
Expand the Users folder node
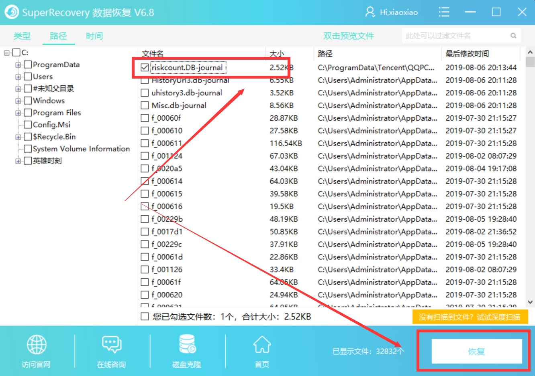point(18,77)
